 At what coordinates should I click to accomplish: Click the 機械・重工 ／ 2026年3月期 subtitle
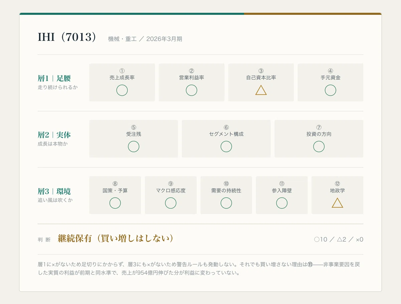pos(145,39)
